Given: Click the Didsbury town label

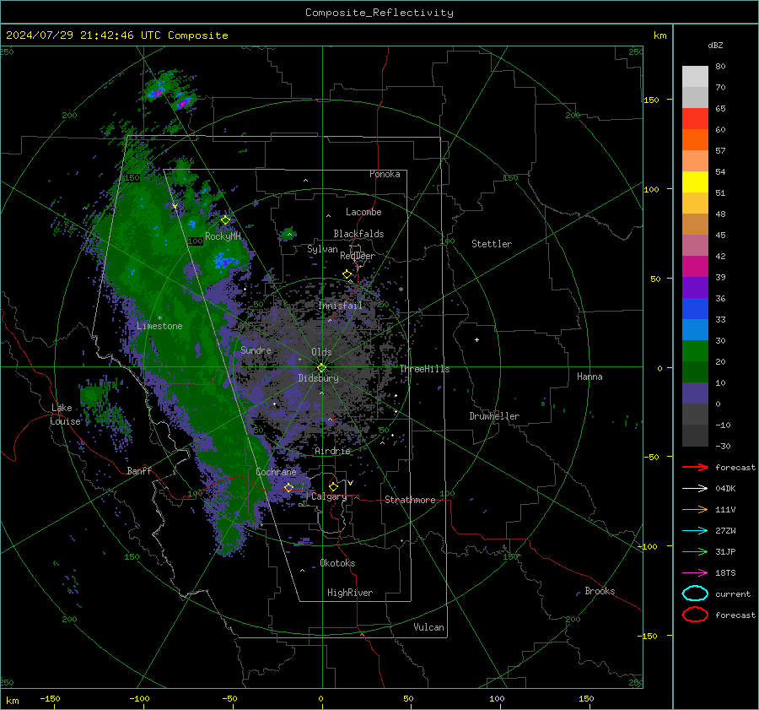Looking at the screenshot, I should [x=318, y=378].
